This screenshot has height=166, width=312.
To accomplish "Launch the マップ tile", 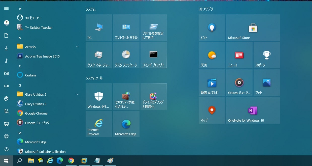I will point(212,110).
